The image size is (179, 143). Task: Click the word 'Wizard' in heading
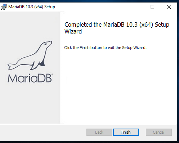tap(73, 31)
